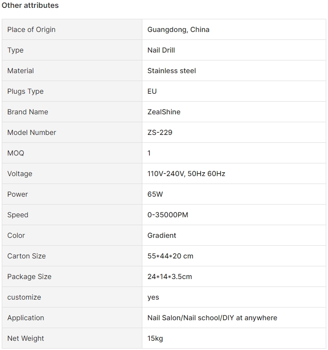
Task: Click the 'Other attributes' heading
Action: [30, 6]
